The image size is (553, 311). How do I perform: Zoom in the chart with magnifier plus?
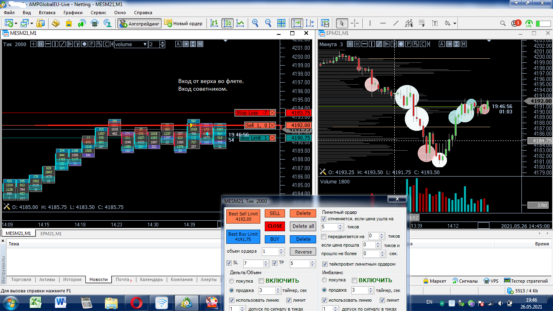point(255,23)
